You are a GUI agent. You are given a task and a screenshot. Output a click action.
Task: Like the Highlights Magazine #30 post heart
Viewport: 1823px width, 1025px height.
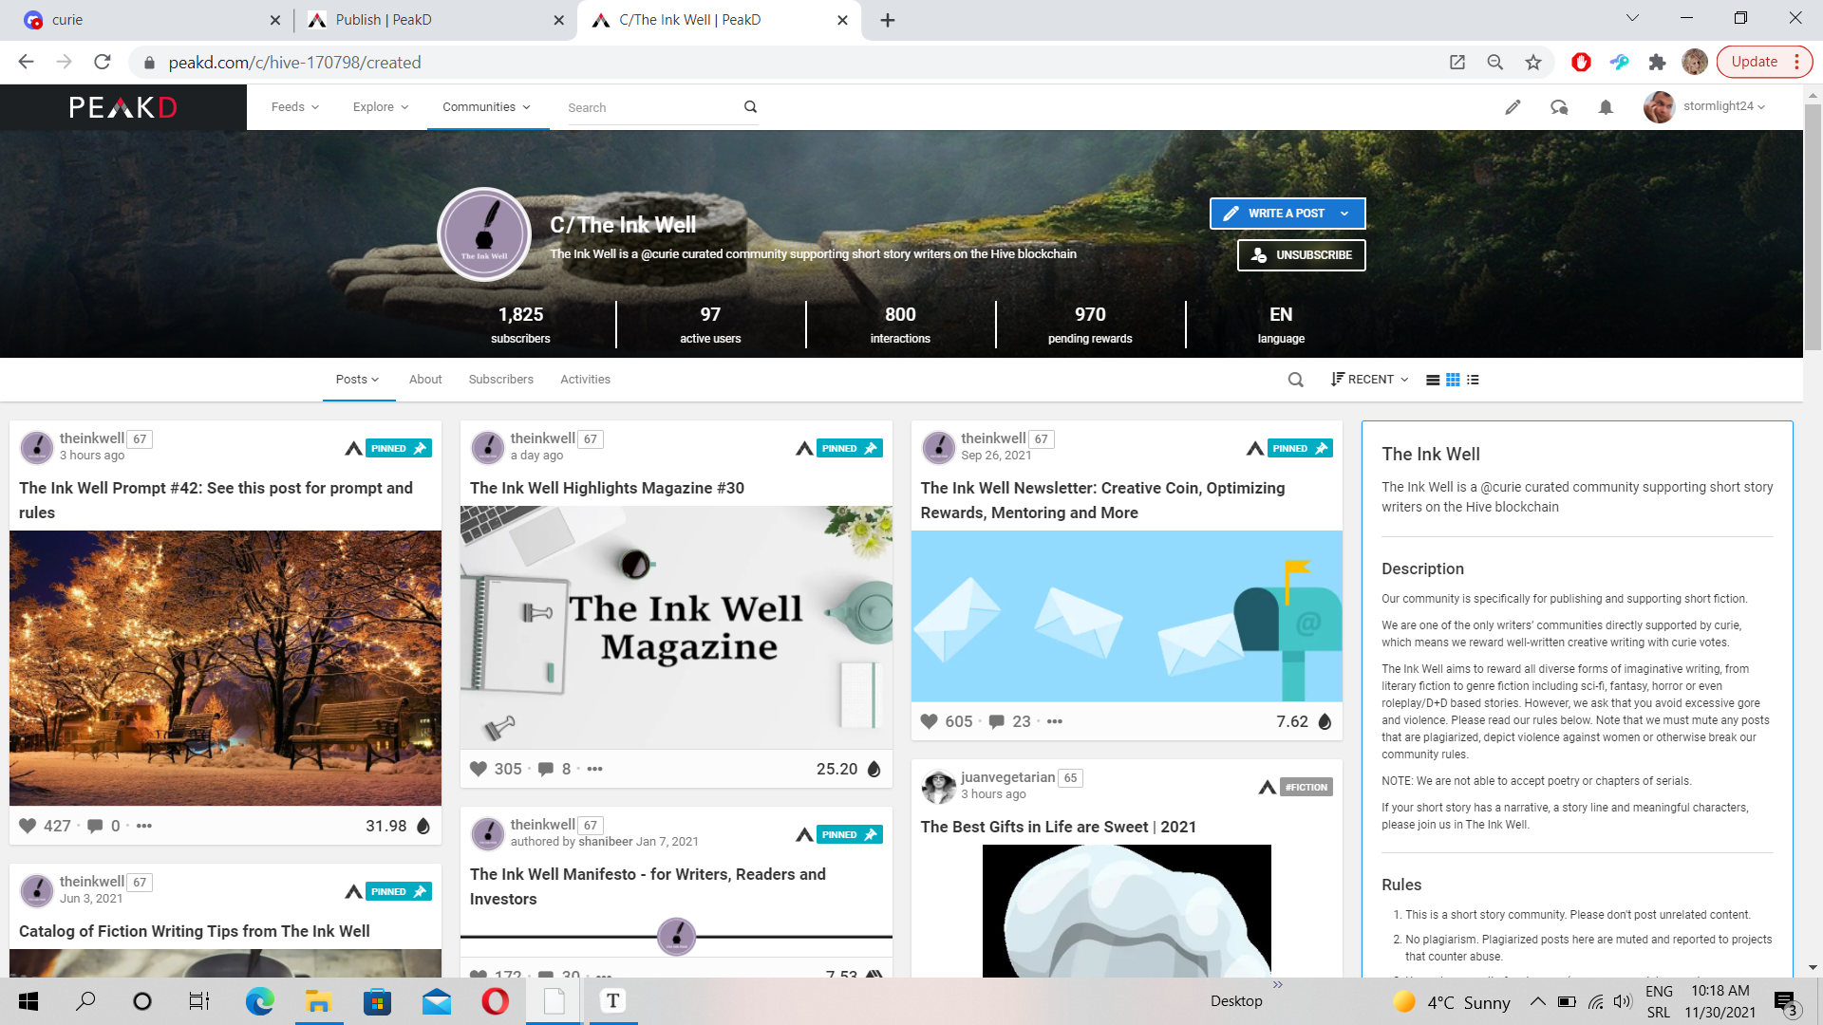pyautogui.click(x=479, y=769)
